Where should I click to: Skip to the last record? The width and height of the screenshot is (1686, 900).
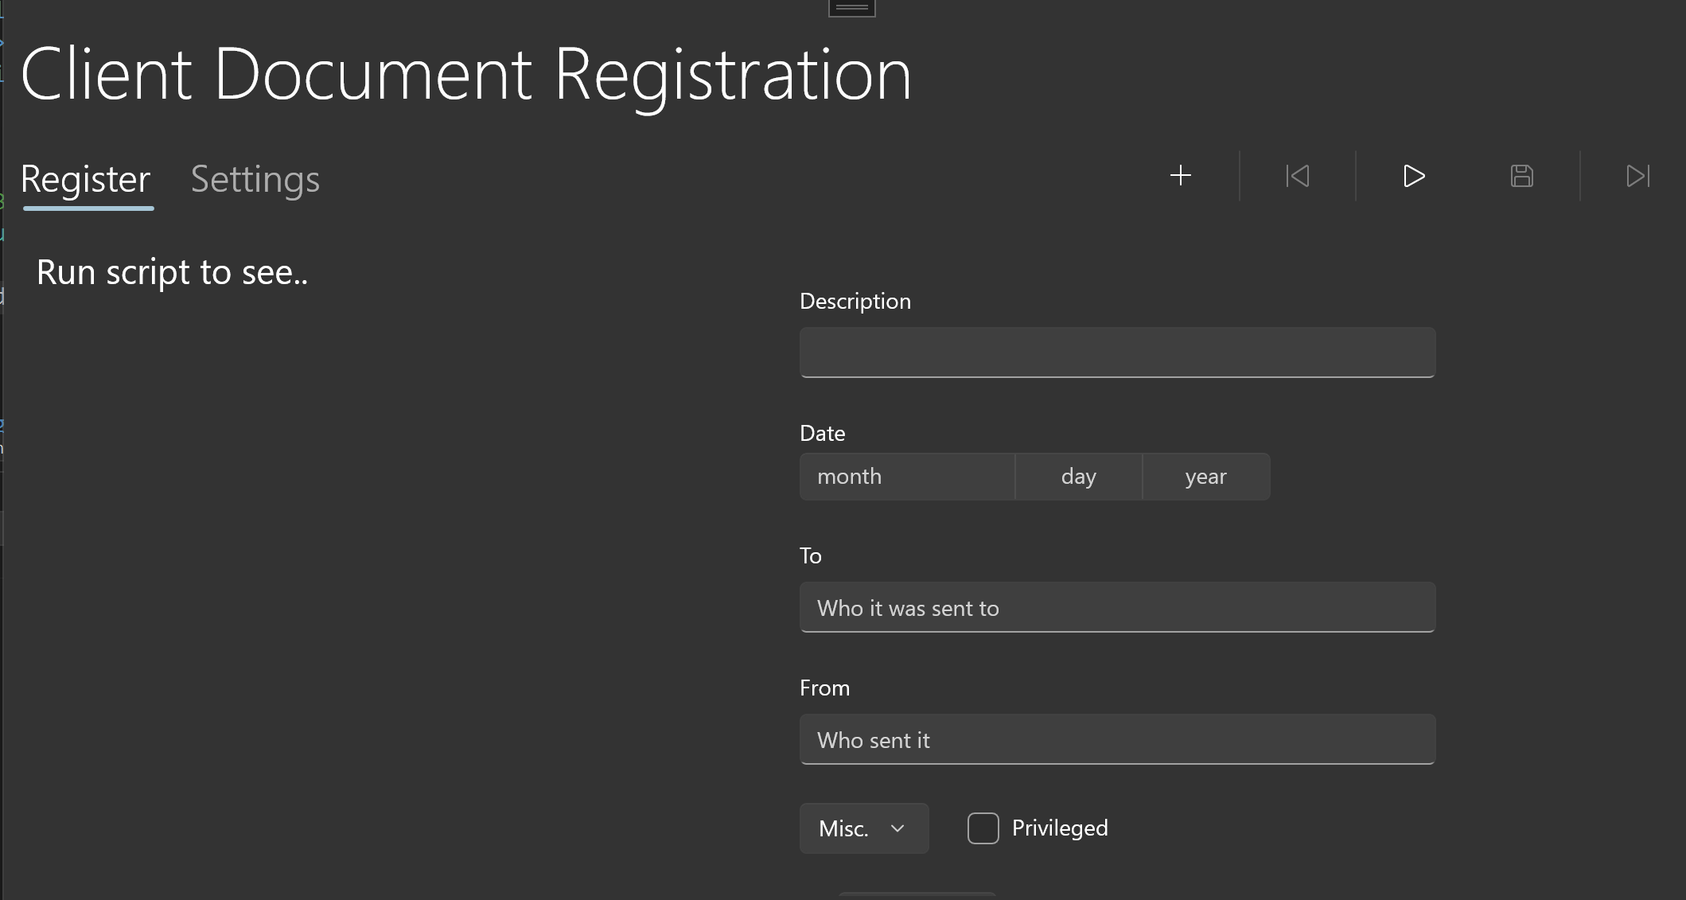(x=1637, y=176)
